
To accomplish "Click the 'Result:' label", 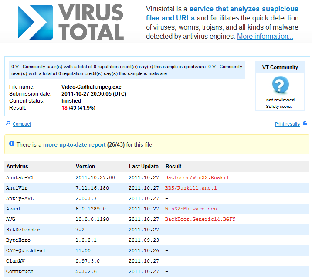I will tap(17, 108).
